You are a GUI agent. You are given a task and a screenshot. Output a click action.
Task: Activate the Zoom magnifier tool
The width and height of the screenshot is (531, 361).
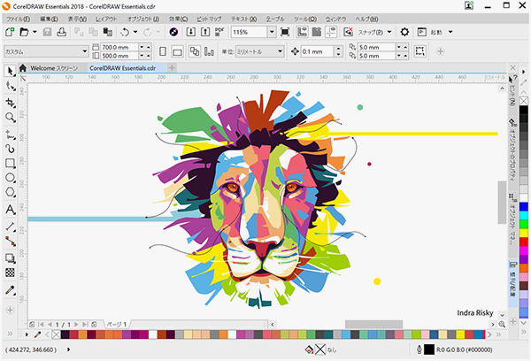(x=10, y=117)
